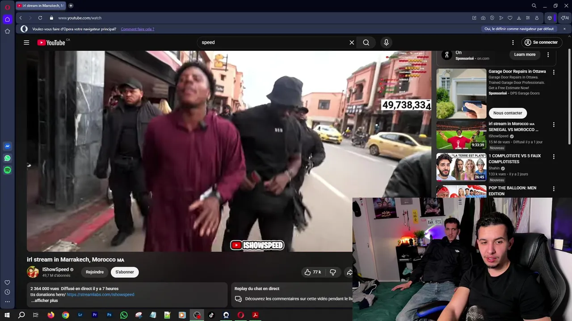Click the Learn more ad button

pyautogui.click(x=525, y=54)
